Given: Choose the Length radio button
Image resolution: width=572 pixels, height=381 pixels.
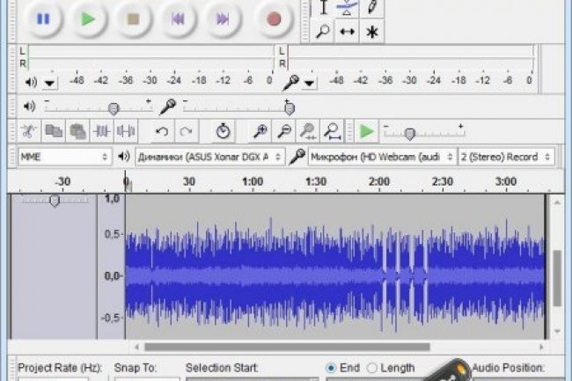Looking at the screenshot, I should coord(372,367).
